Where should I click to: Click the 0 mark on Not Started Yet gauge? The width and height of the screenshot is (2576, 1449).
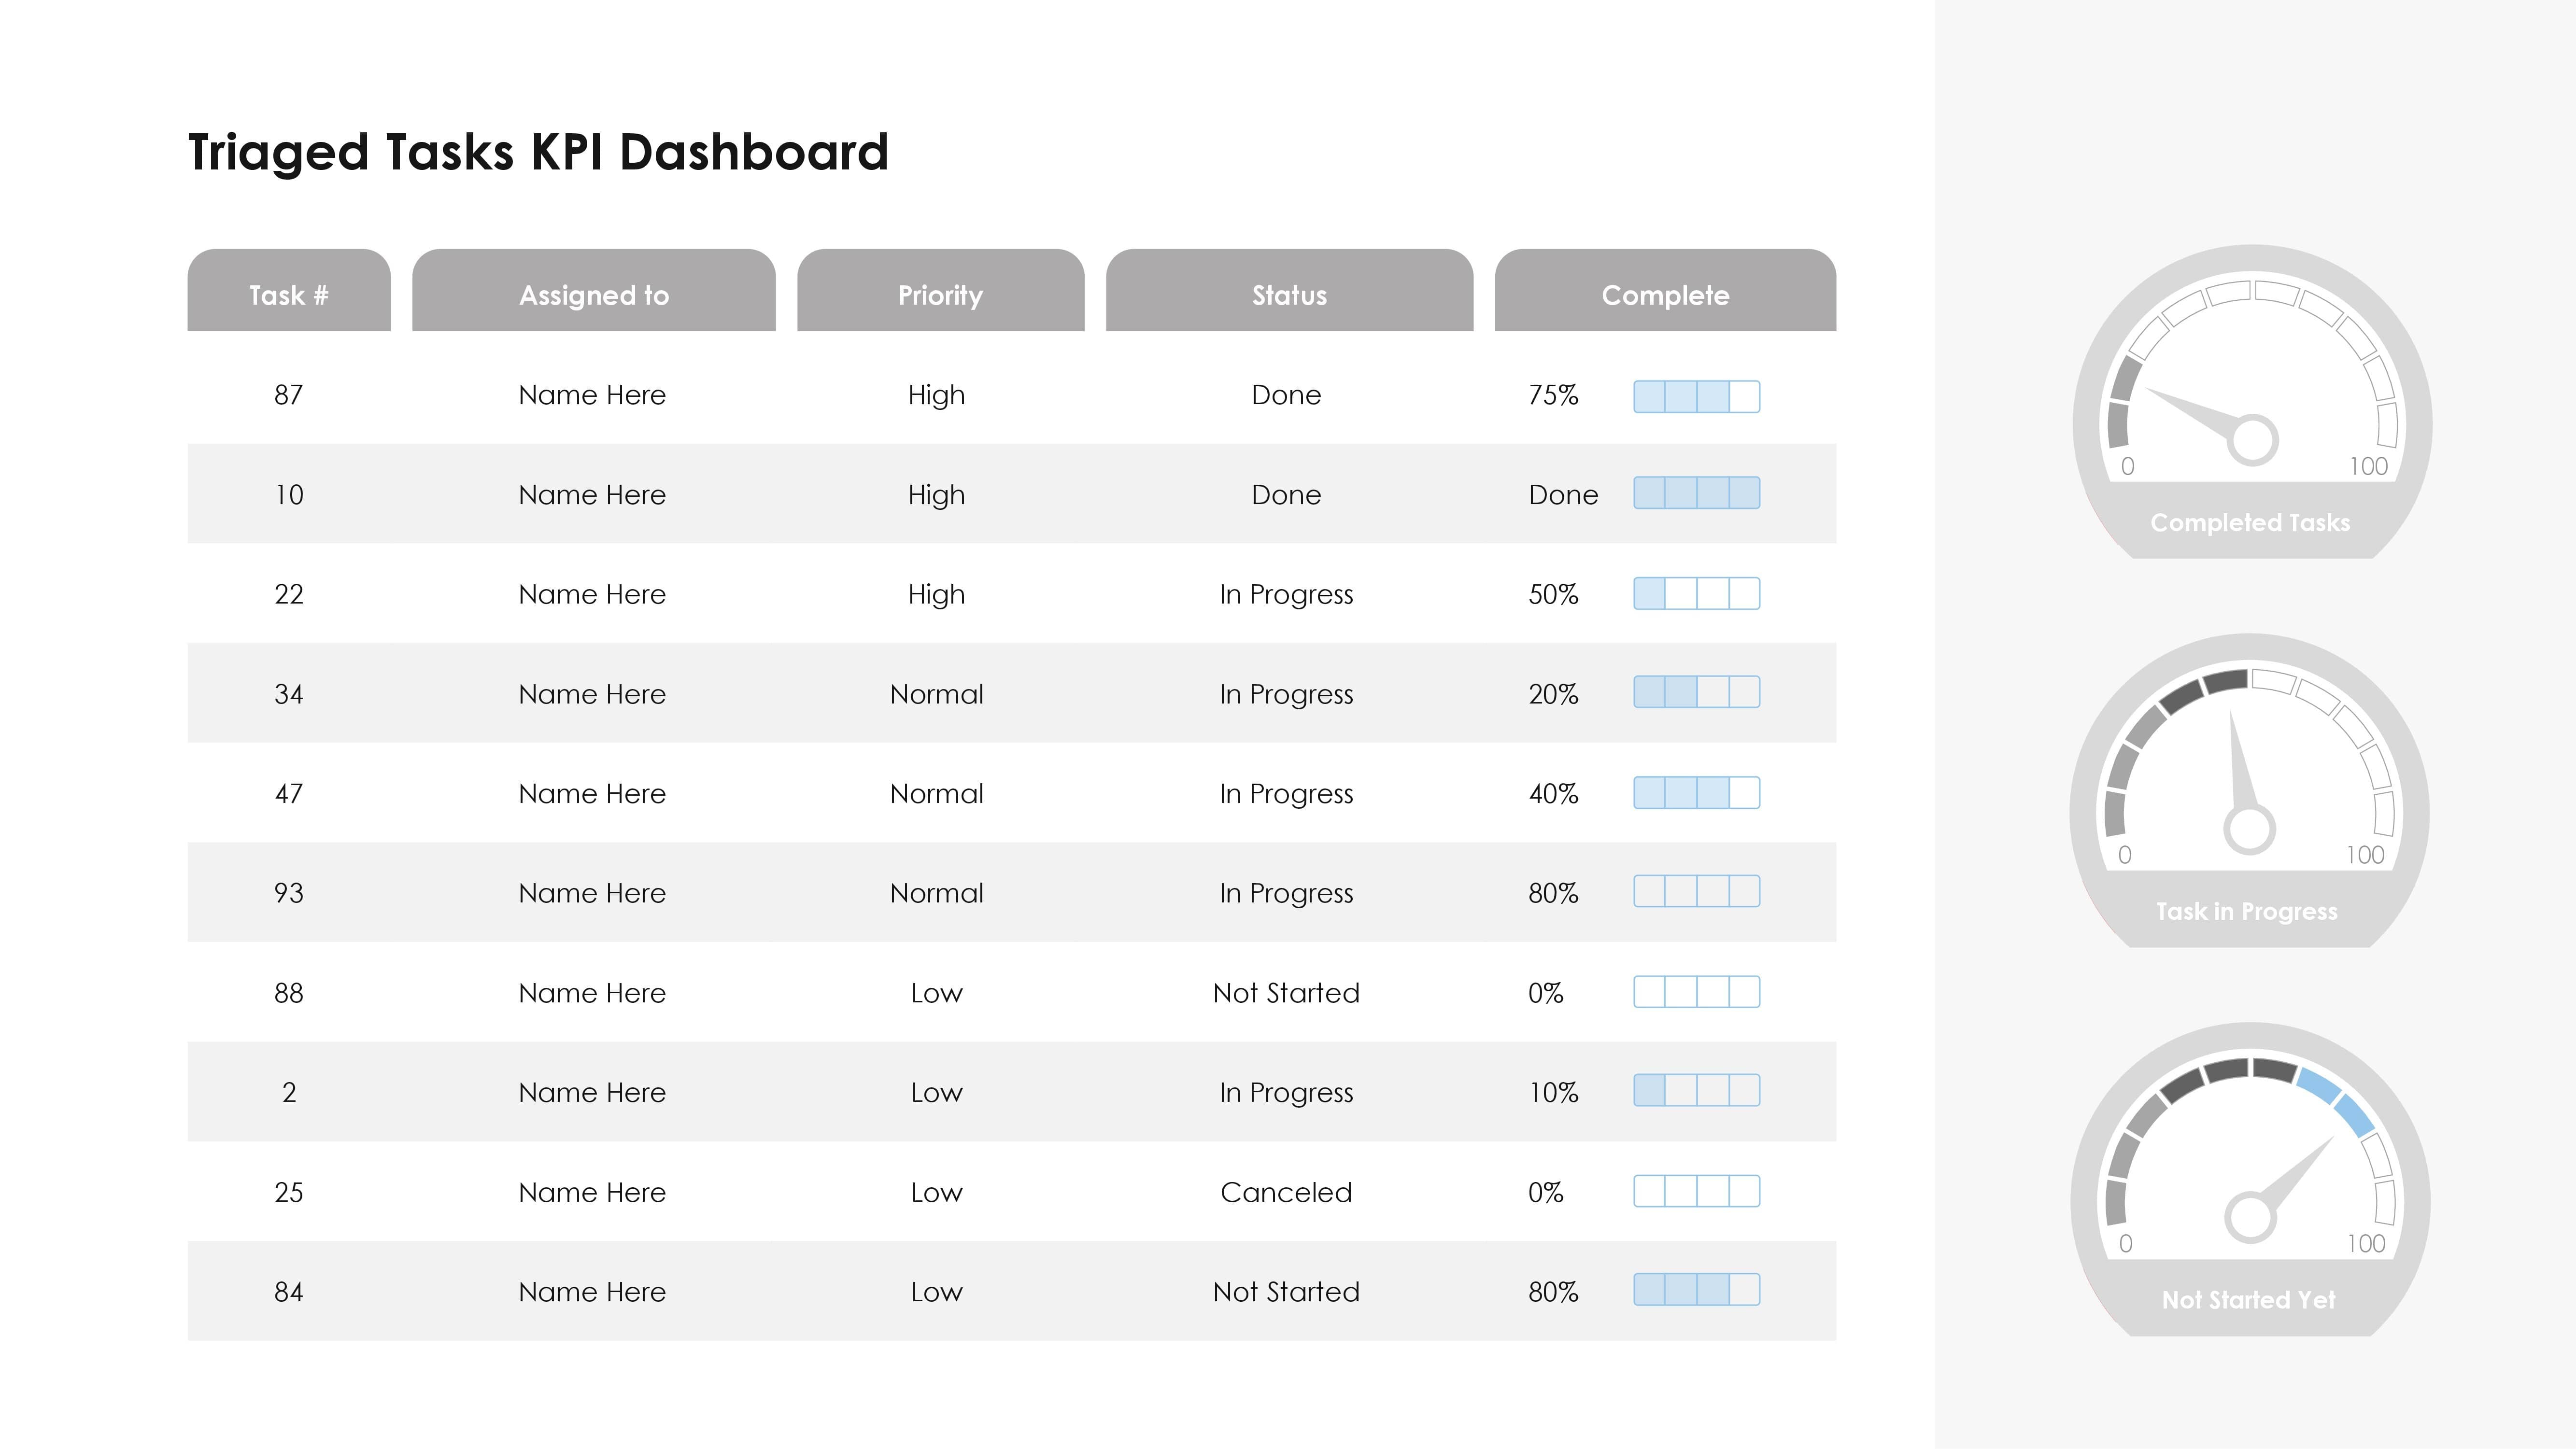click(x=2125, y=1243)
